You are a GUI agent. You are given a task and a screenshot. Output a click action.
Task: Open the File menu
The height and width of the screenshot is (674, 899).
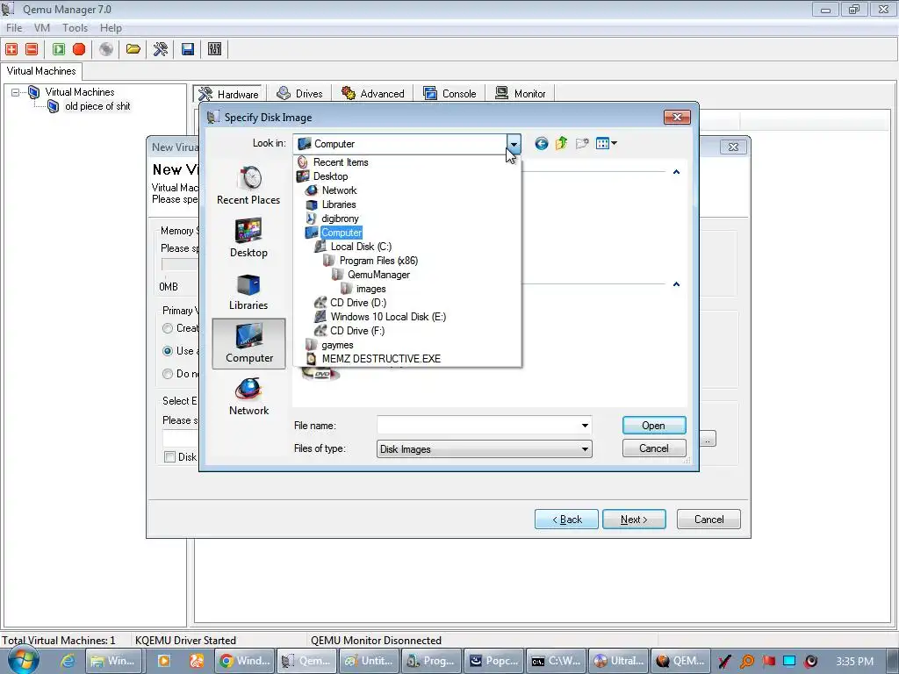(x=14, y=27)
